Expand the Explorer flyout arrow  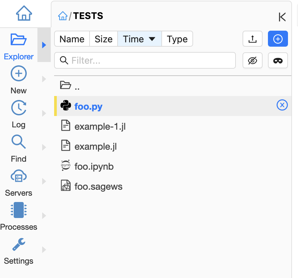coord(44,45)
